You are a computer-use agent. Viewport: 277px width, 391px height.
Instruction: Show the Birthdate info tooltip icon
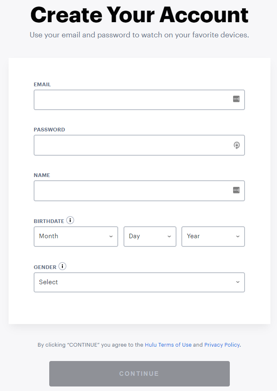(x=70, y=221)
